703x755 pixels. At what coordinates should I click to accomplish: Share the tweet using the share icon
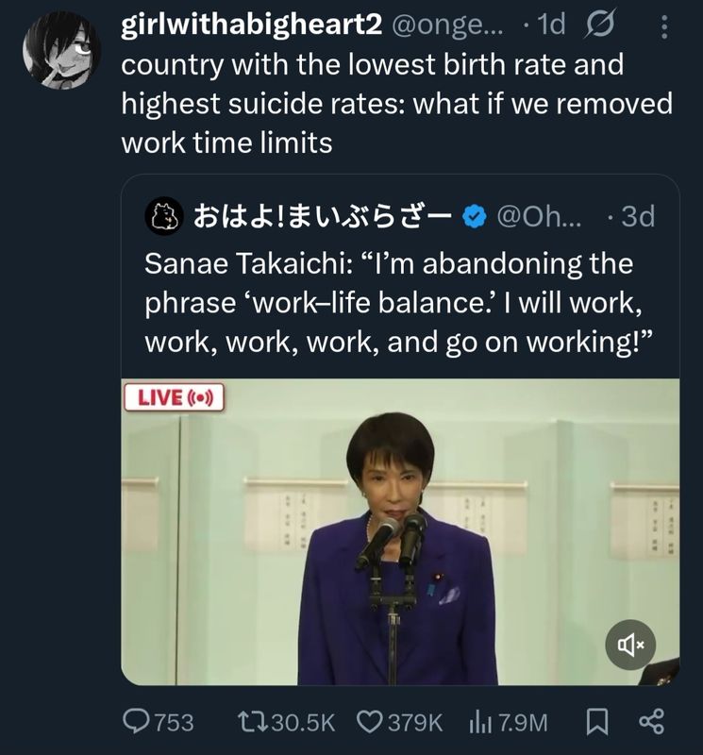[x=653, y=722]
